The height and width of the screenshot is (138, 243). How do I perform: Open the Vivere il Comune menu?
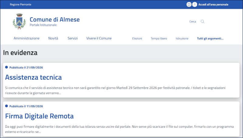[x=99, y=38]
